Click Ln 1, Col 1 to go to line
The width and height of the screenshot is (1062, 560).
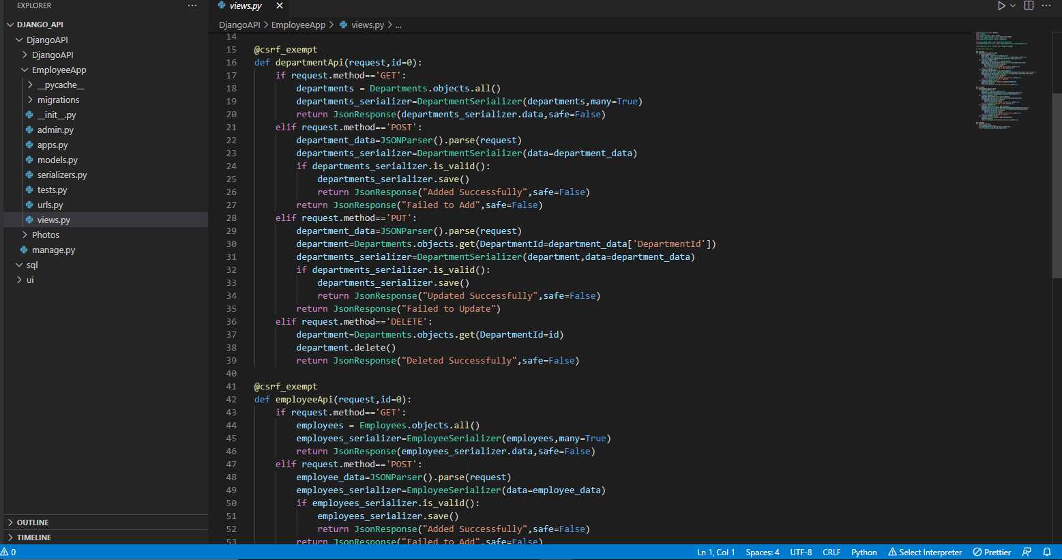tap(716, 552)
